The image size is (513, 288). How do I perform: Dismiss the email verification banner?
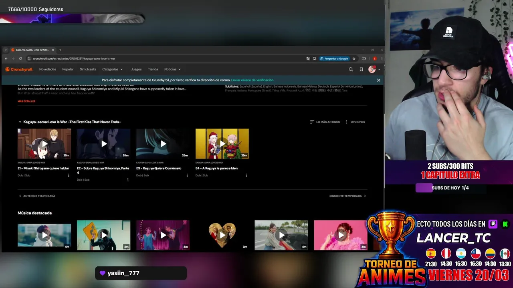pyautogui.click(x=378, y=80)
